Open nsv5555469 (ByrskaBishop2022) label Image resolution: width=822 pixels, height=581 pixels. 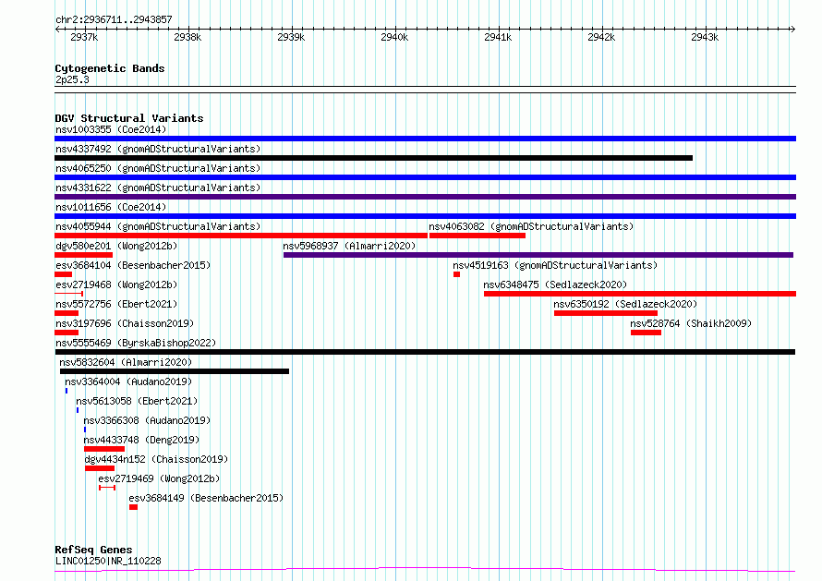tap(136, 343)
